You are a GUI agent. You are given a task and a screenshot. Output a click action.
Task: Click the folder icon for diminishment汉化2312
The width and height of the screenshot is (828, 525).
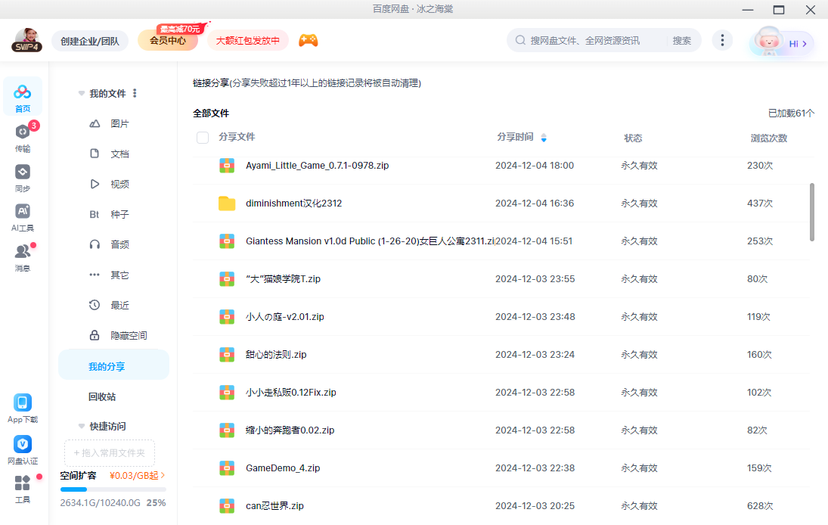click(x=227, y=203)
